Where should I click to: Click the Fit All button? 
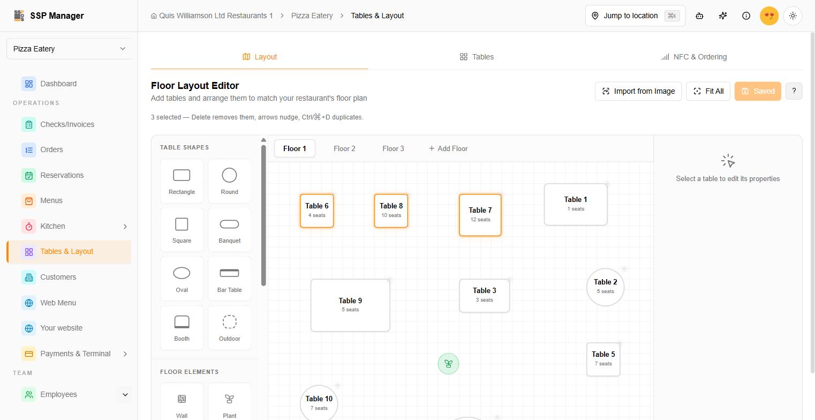(708, 91)
